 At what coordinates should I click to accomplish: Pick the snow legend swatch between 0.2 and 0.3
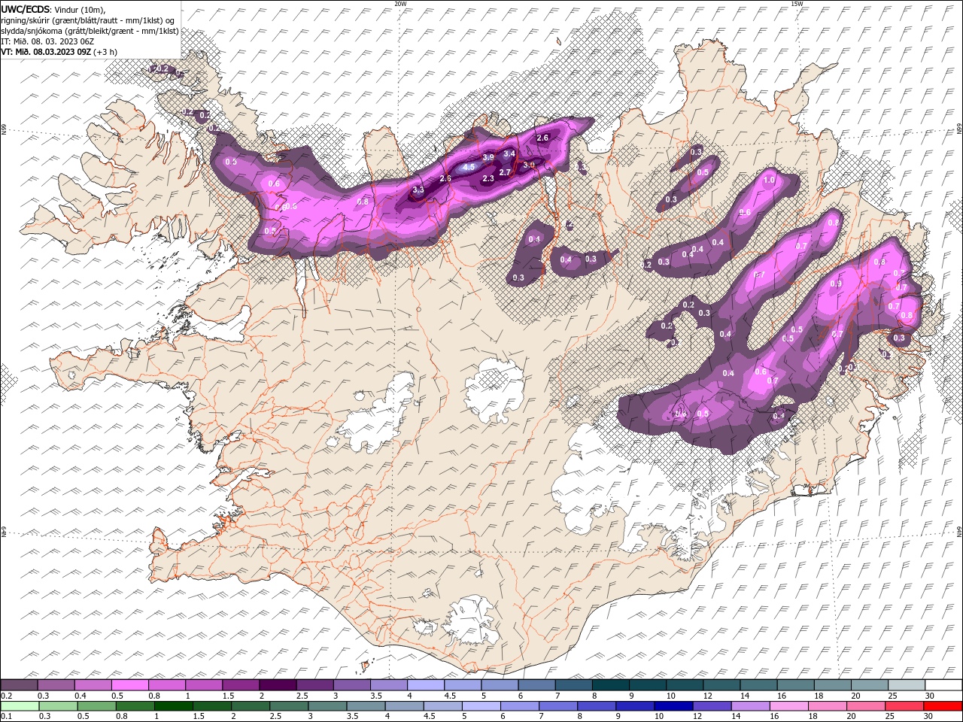click(19, 685)
